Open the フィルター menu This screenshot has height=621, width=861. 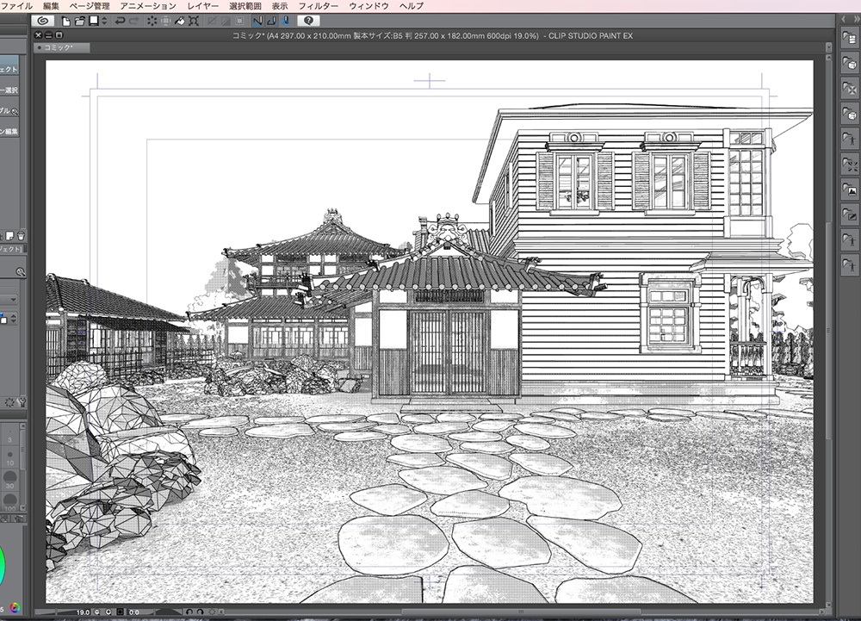[319, 5]
